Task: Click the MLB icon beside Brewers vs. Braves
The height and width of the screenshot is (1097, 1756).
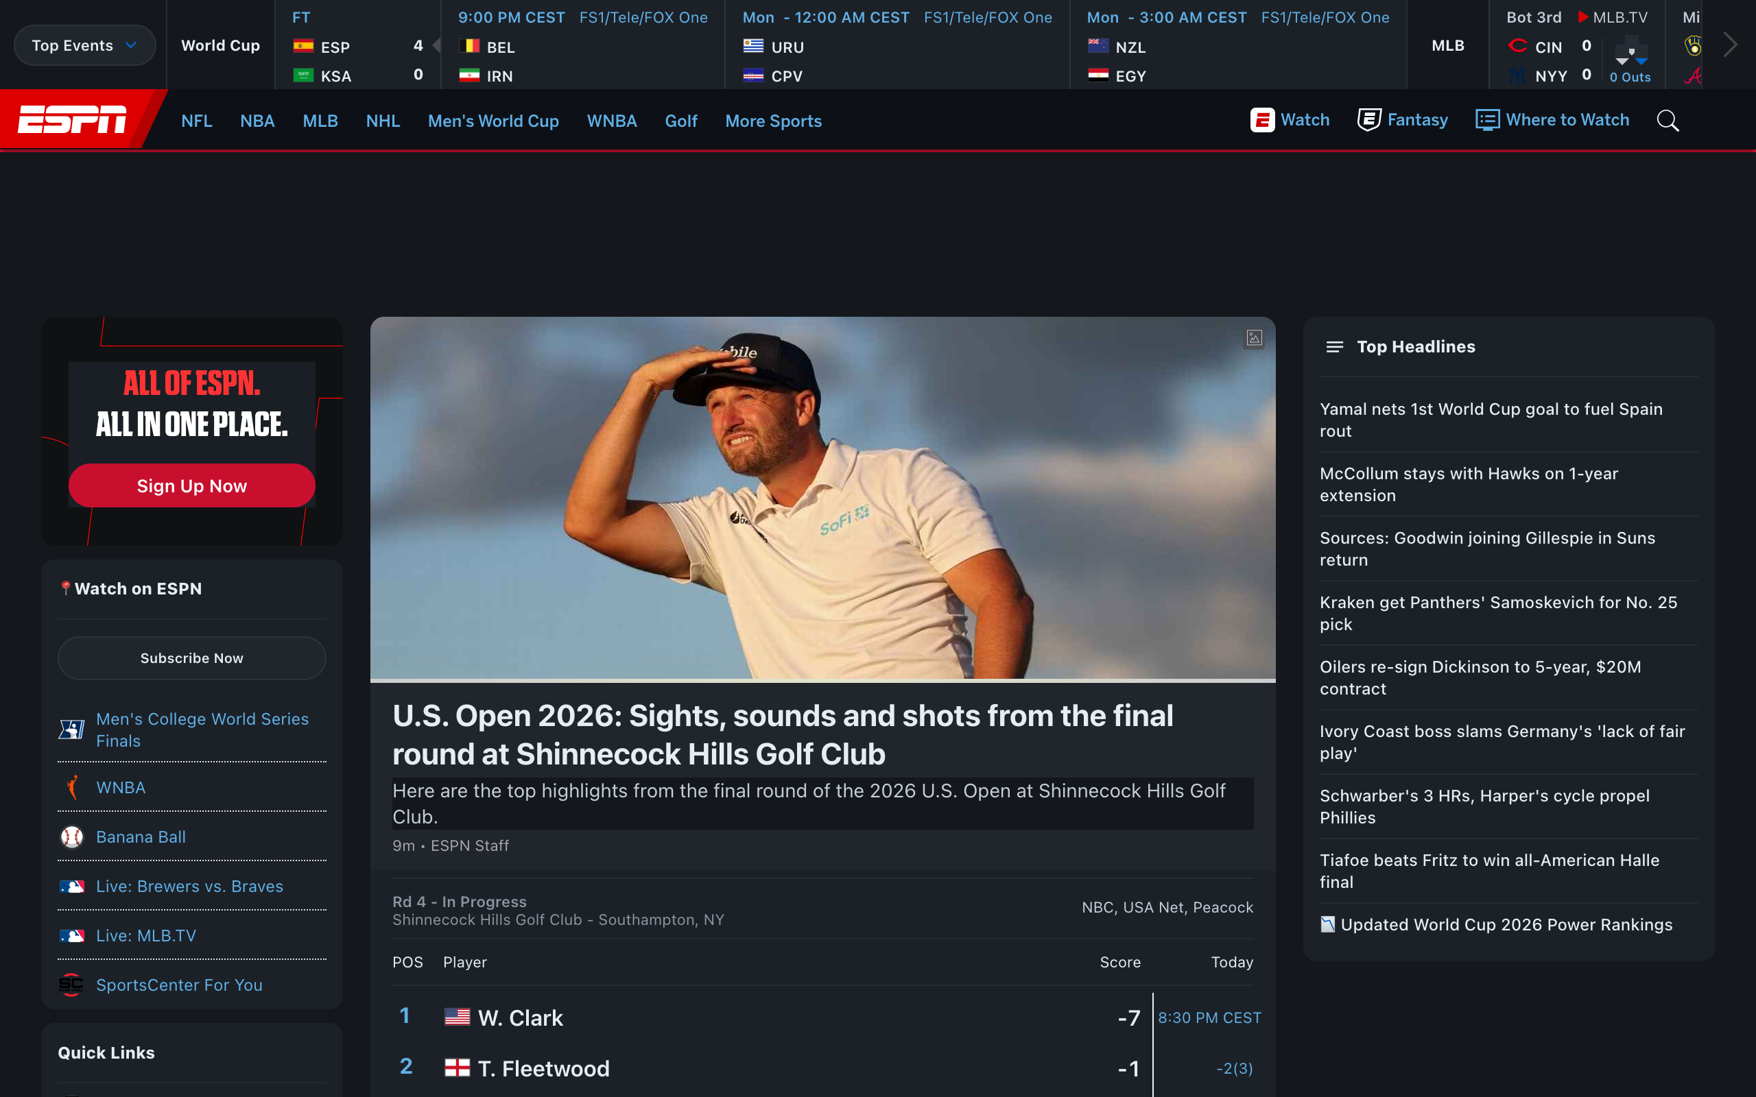Action: coord(71,886)
